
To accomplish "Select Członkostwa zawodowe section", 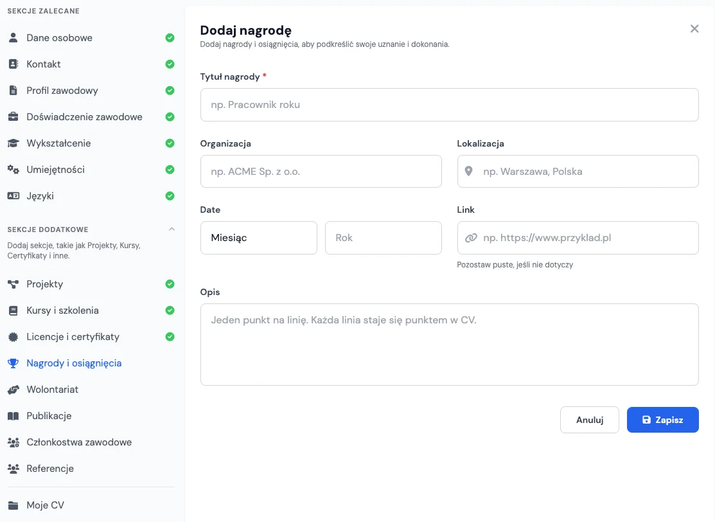I will (x=91, y=442).
